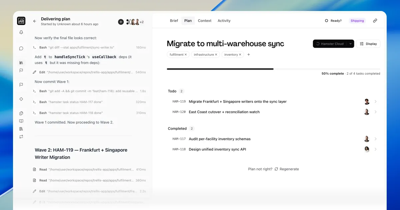Click the pencil Edit icon at 540ms step

(34, 72)
